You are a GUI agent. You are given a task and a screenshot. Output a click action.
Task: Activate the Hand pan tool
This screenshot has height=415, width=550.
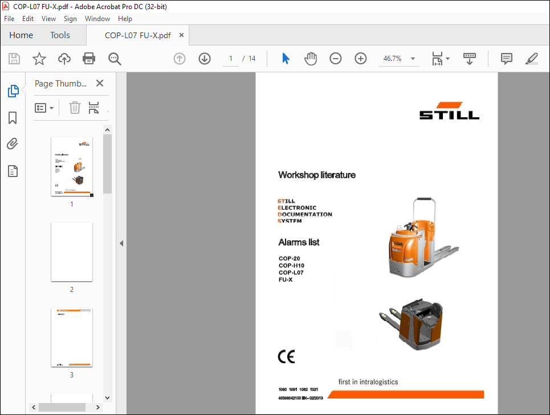pyautogui.click(x=311, y=59)
